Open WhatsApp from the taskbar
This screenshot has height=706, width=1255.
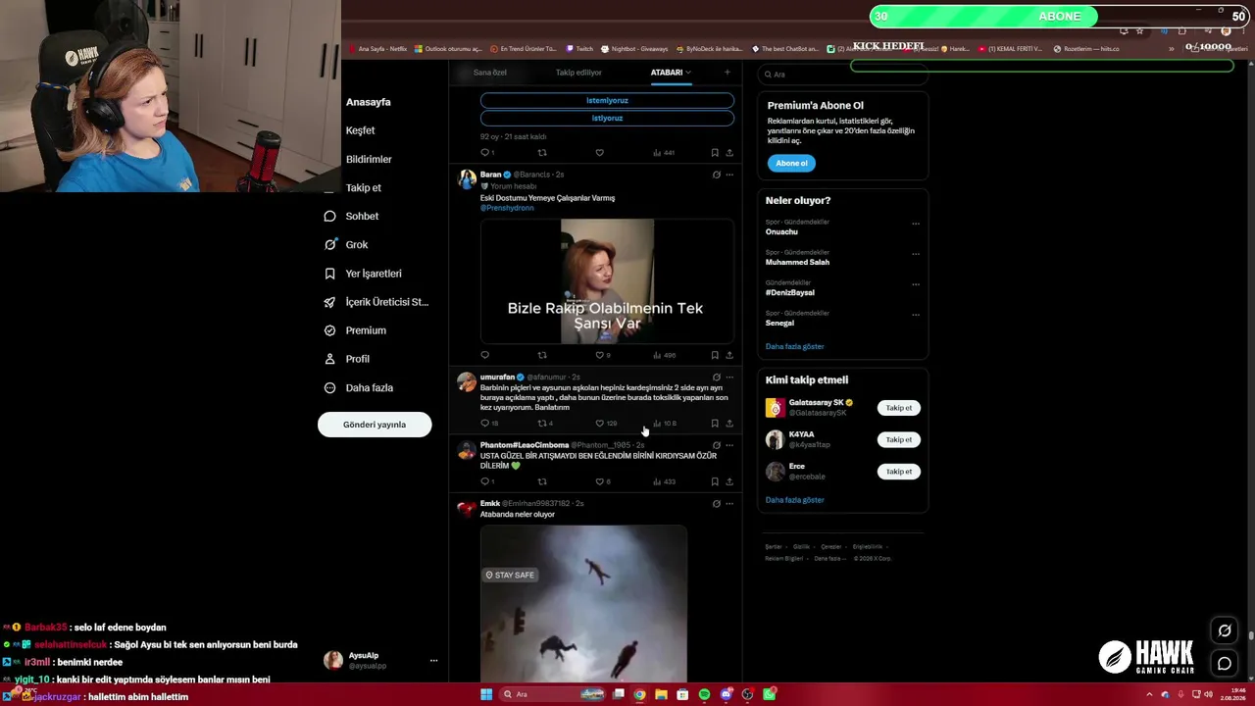[770, 694]
